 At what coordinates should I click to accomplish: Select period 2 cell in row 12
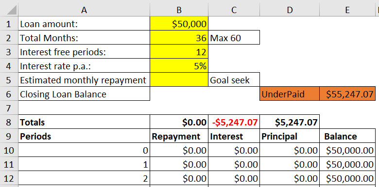pos(84,178)
